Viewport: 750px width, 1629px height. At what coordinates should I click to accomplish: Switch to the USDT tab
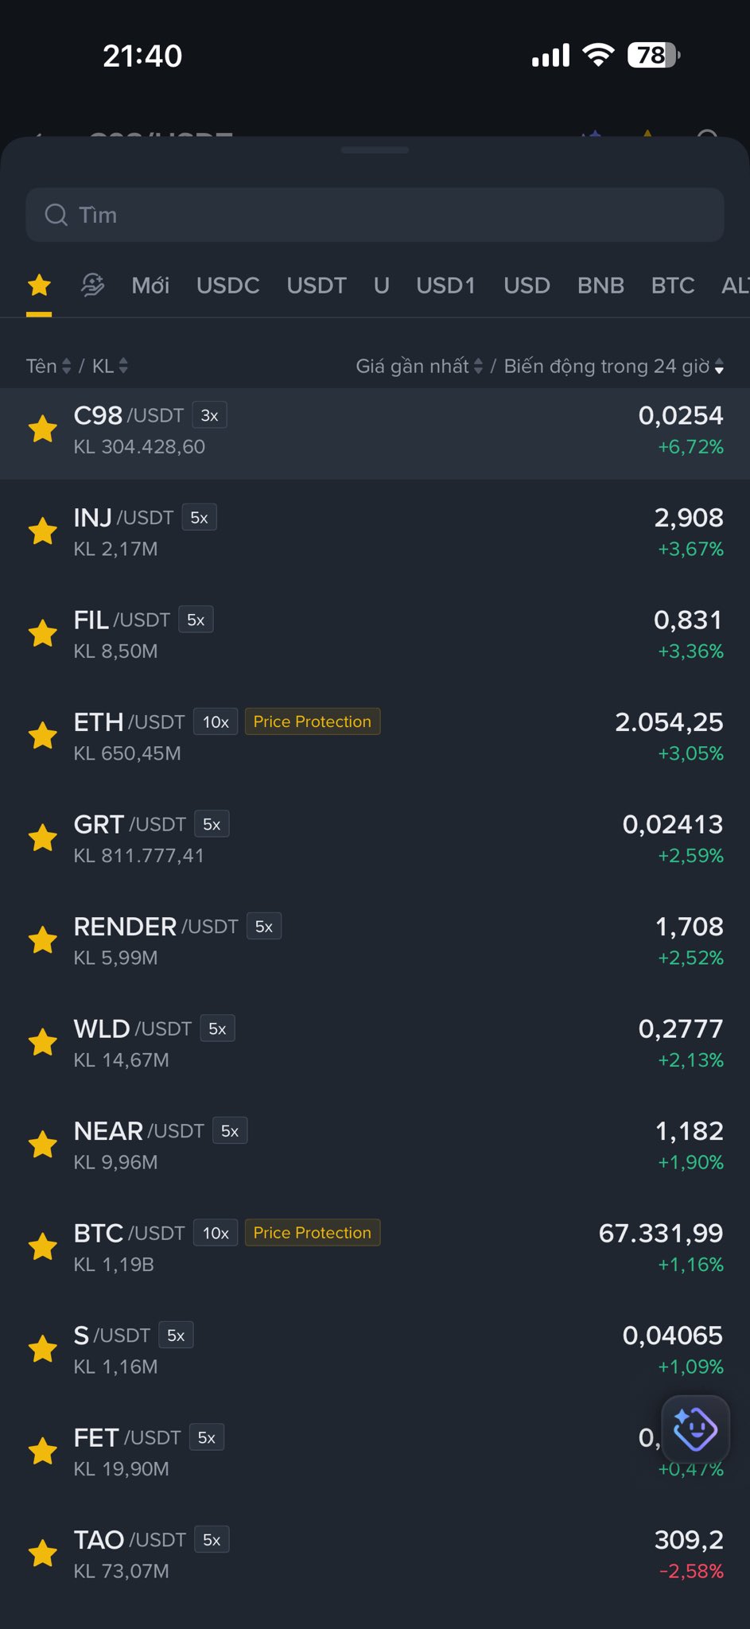[x=317, y=285]
